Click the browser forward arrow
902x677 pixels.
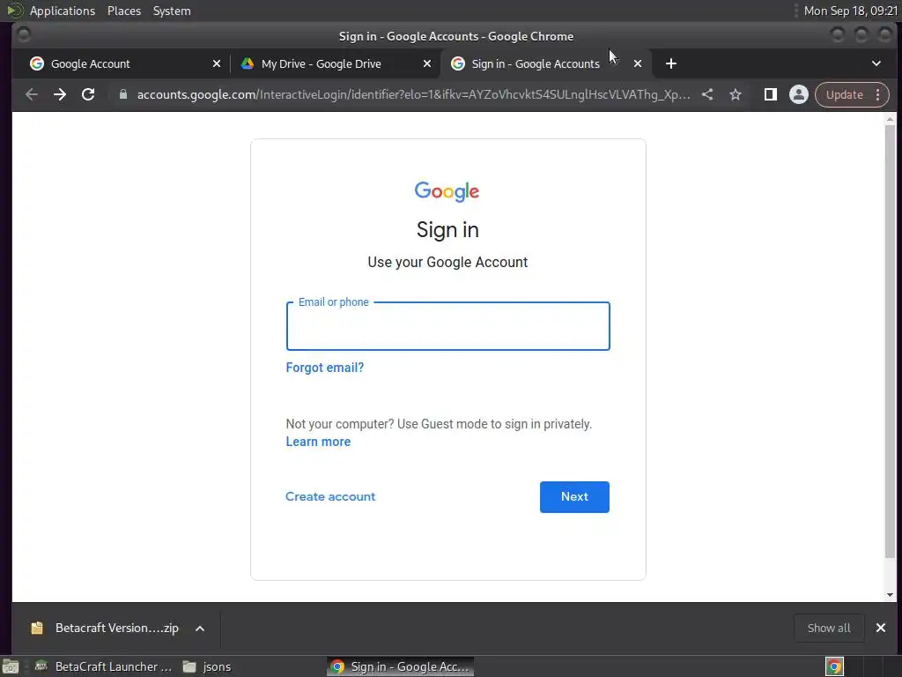click(60, 94)
